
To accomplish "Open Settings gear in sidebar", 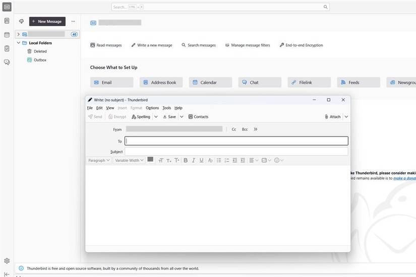I will pyautogui.click(x=7, y=261).
